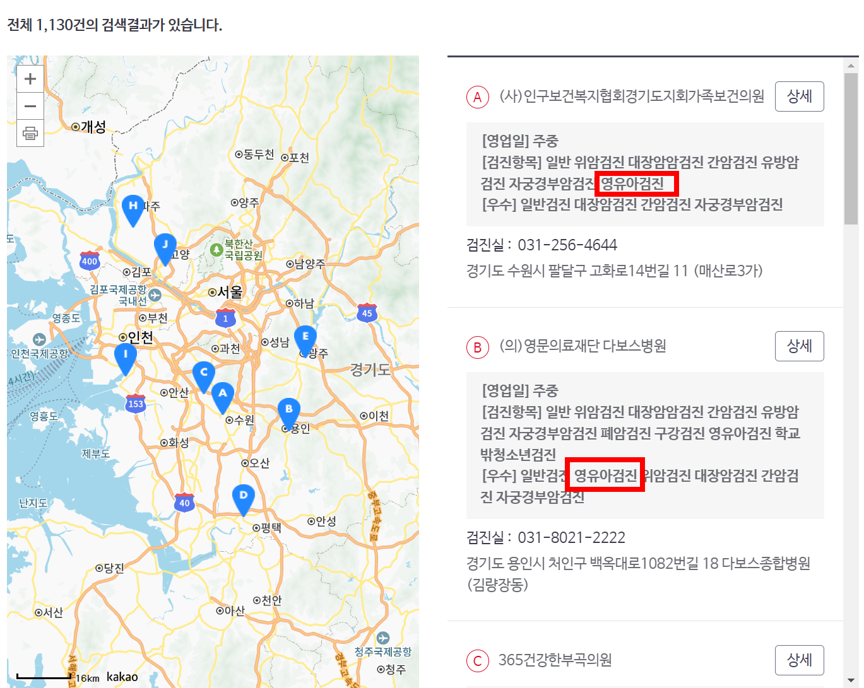The image size is (864, 688).
Task: Open 상세 for 다보스병원
Action: tap(799, 346)
